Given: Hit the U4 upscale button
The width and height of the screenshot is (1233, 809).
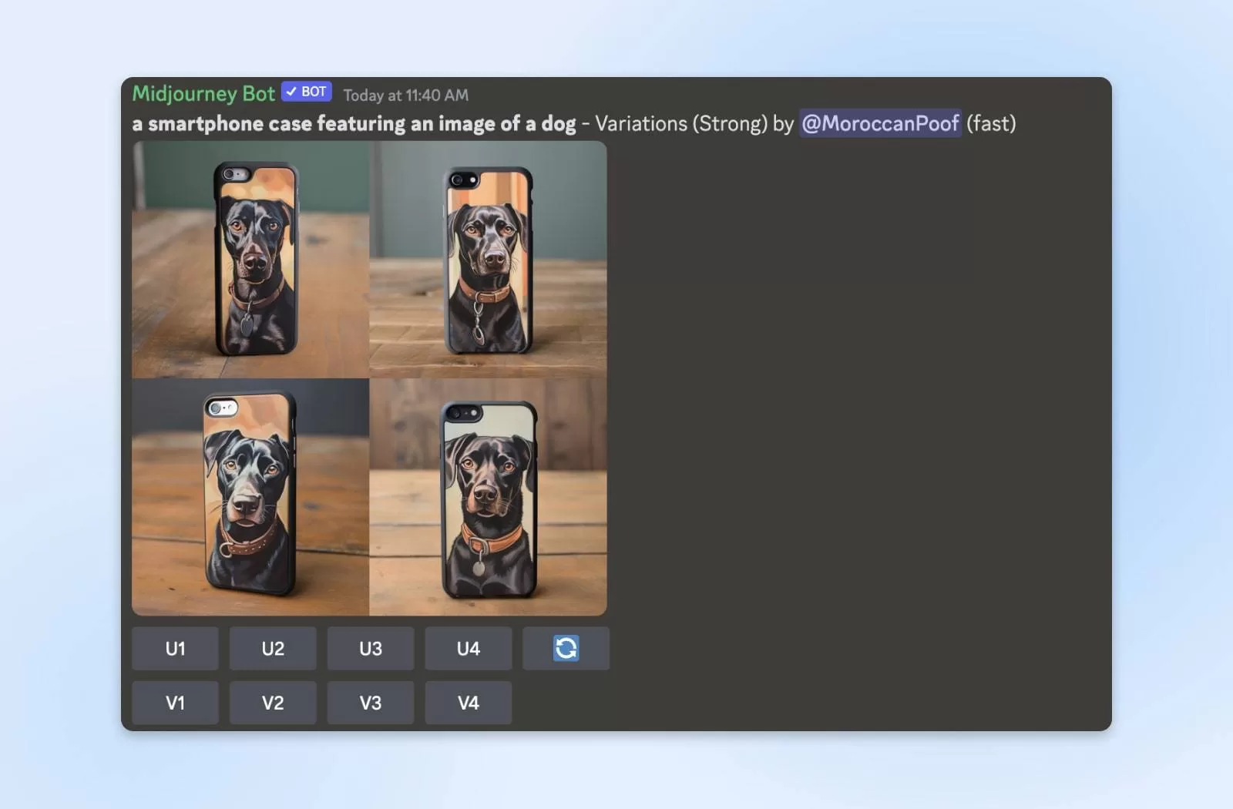Looking at the screenshot, I should click(x=468, y=648).
